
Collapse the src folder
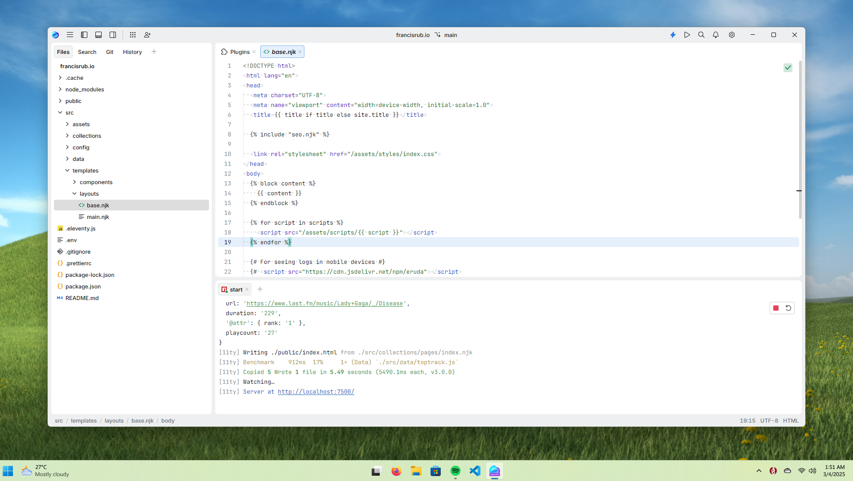60,112
